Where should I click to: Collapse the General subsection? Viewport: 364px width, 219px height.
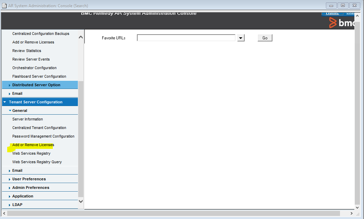(x=40, y=111)
